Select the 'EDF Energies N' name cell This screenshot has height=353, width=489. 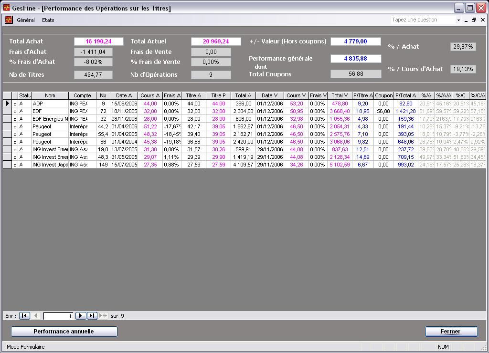coord(50,119)
